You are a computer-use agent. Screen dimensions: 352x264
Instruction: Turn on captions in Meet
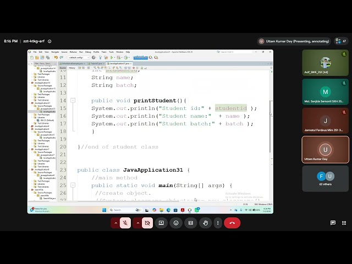coord(191,223)
